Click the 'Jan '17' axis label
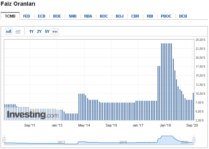Viewport: 209px width, 149px height. (x=138, y=125)
